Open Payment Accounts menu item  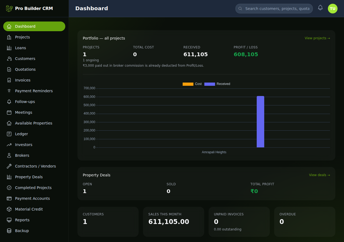[34, 198]
